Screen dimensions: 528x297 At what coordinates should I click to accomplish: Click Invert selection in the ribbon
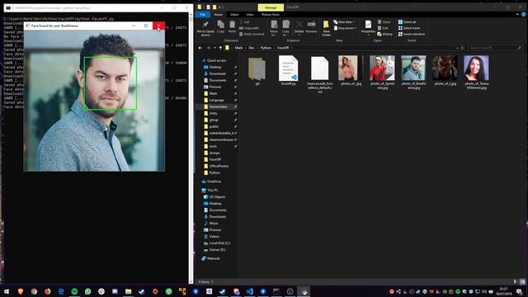pyautogui.click(x=412, y=34)
